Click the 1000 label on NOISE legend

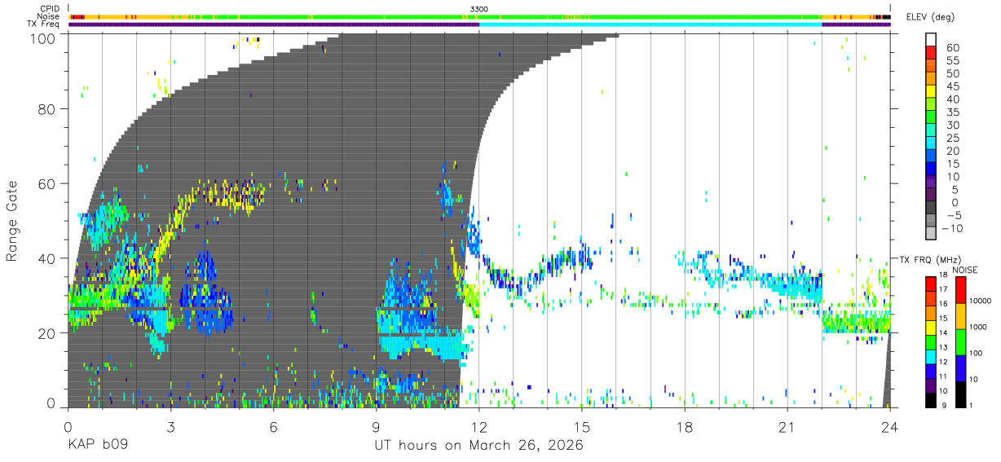978,327
